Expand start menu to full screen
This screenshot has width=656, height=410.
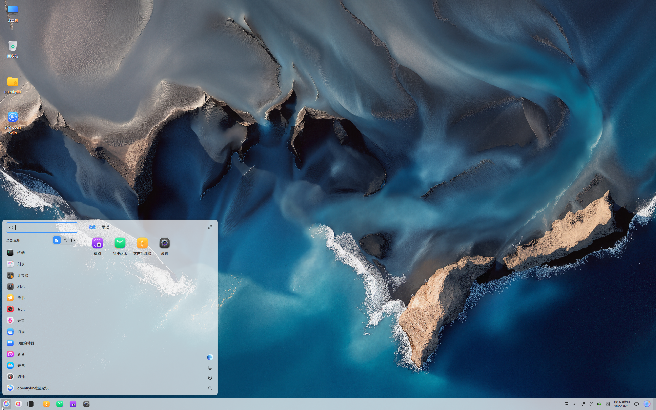pos(210,227)
